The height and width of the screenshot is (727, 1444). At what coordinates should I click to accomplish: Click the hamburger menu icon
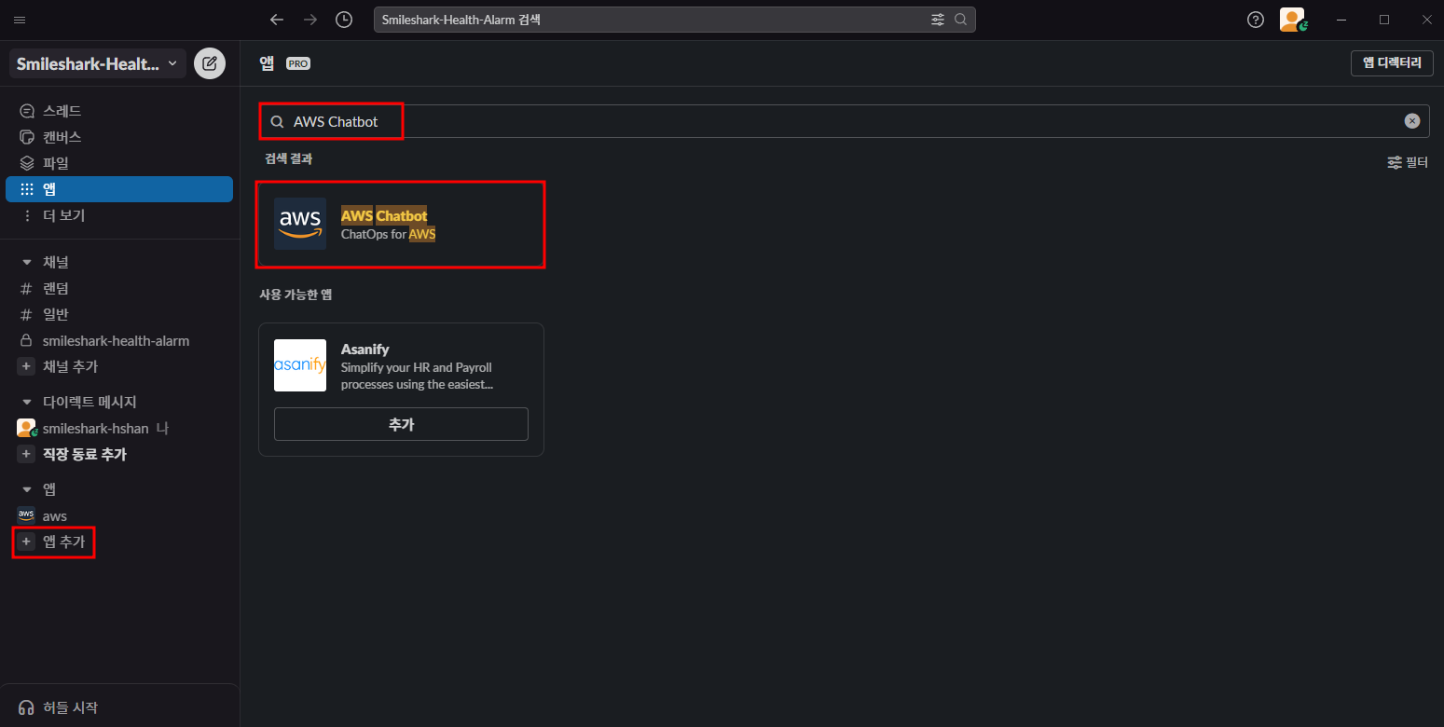click(x=20, y=20)
